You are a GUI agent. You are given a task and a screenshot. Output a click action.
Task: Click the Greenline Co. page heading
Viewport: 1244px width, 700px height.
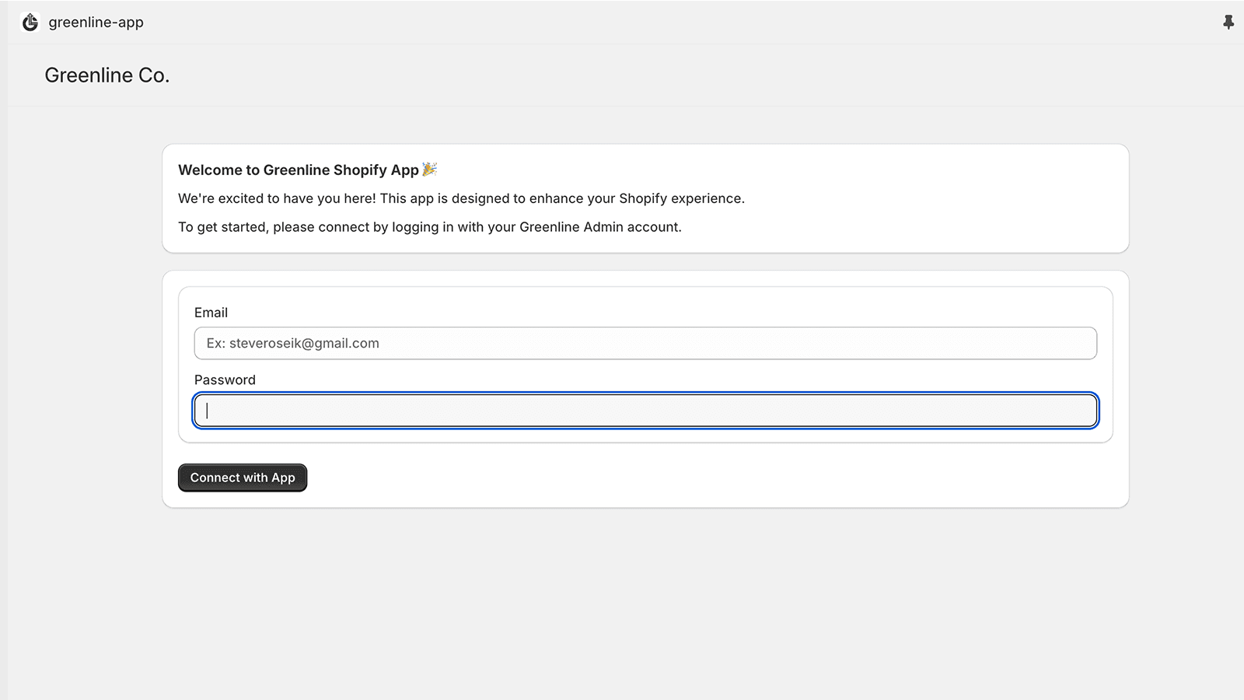(x=107, y=75)
